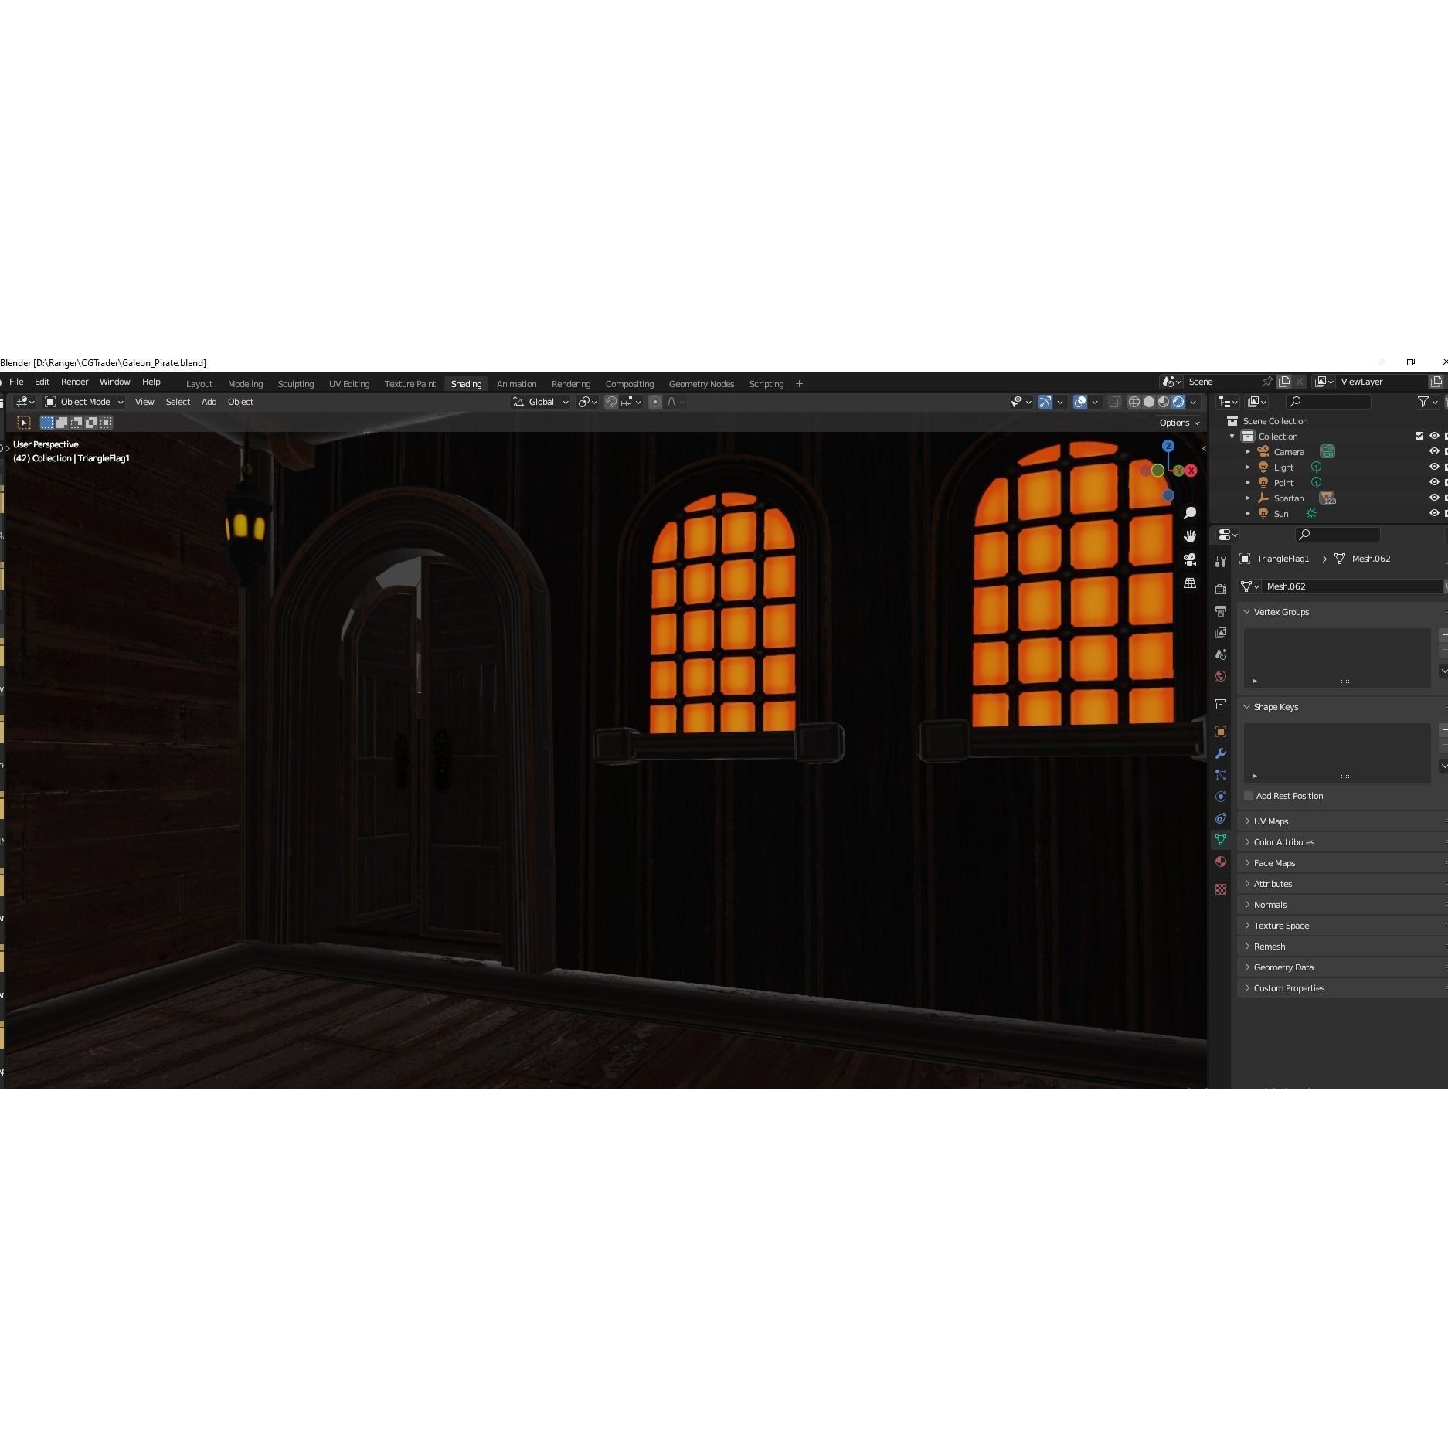Toggle the snapping magnet in the header
The image size is (1448, 1448).
point(610,402)
